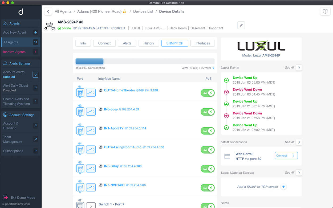Click the pencil edit icon near the device tags
Screen dimensions: 333x208
click(241, 25)
